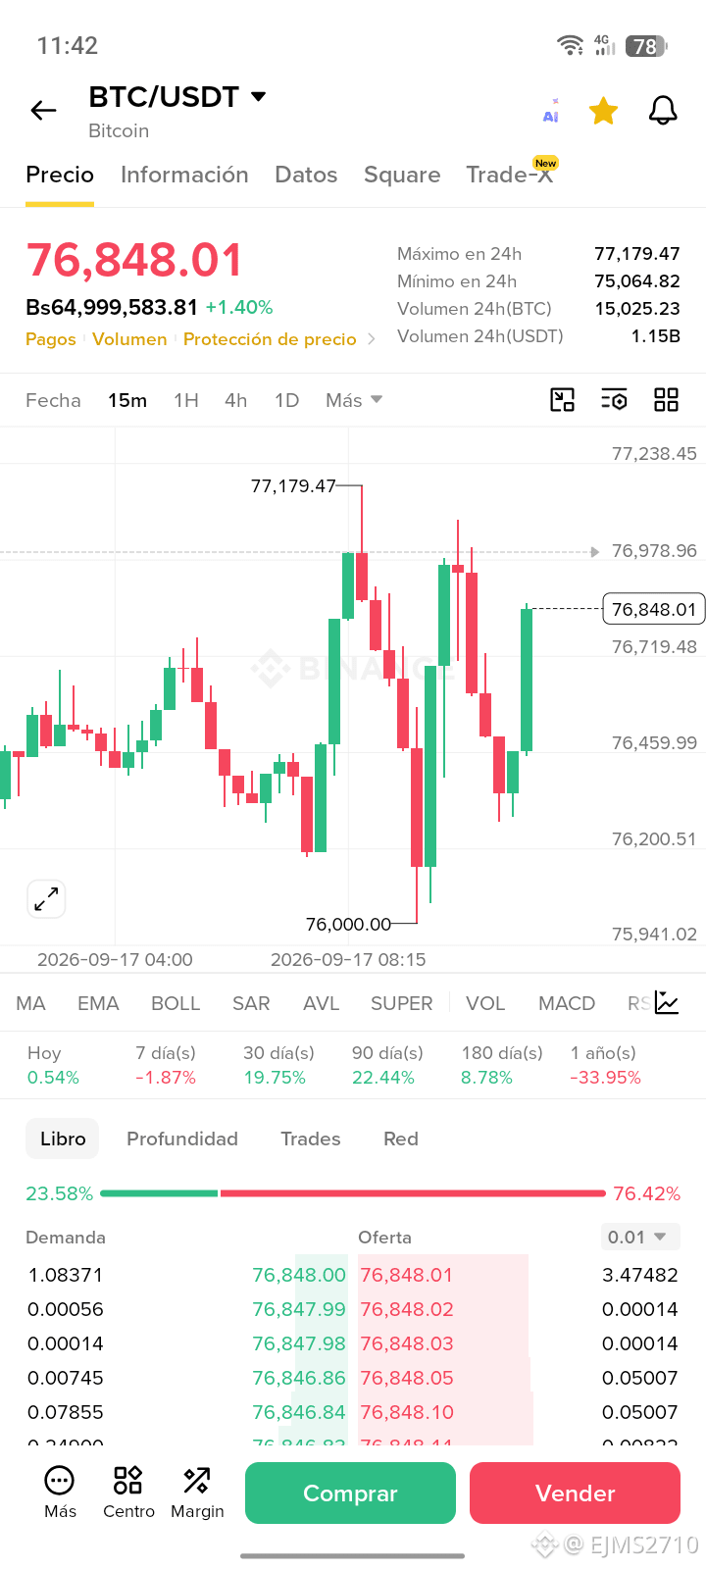The image size is (706, 1569).
Task: Click the buy/sell ratio bar
Action: pos(353,1193)
